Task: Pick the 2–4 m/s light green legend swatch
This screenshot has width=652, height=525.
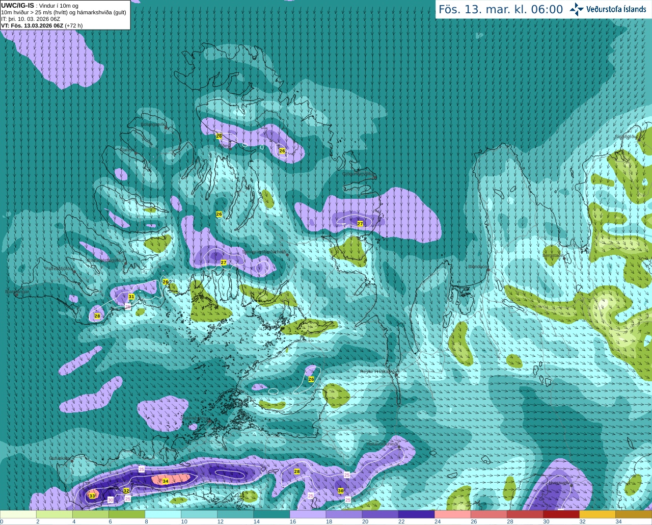Action: coord(55,514)
